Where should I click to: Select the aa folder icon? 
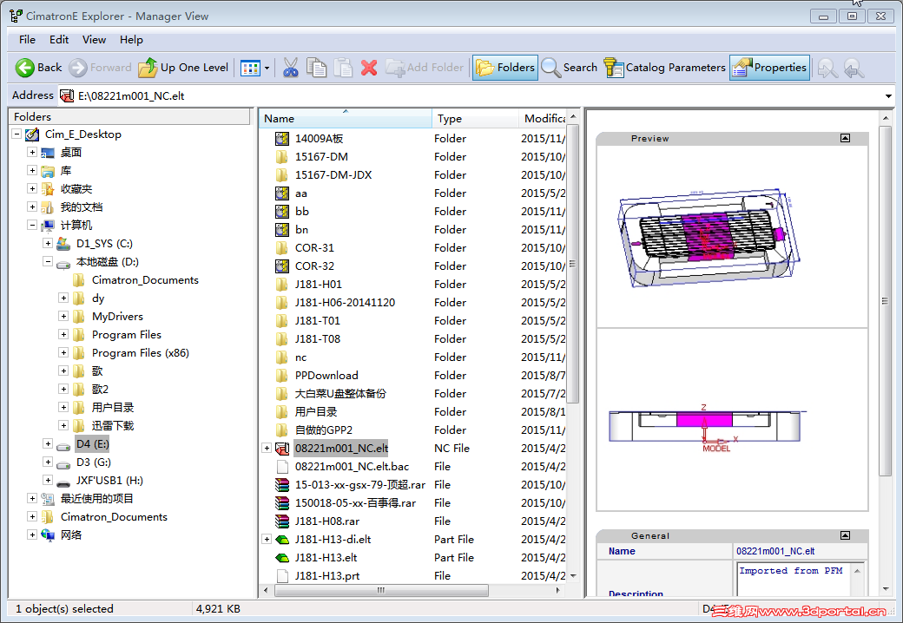click(281, 193)
